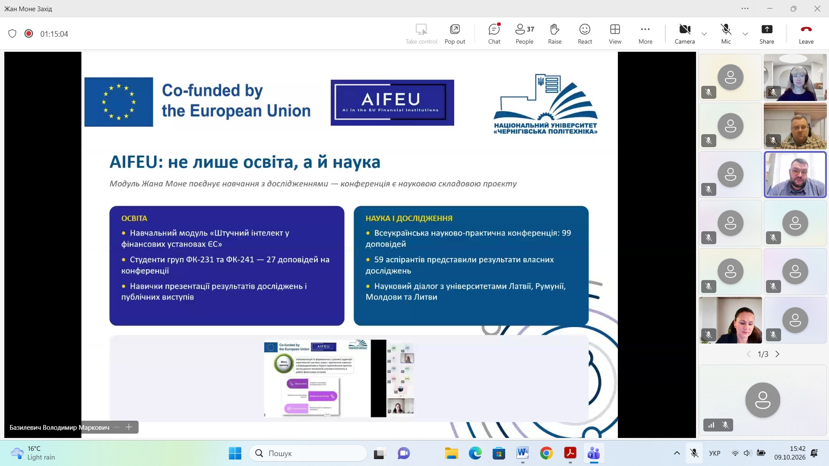This screenshot has width=829, height=466.
Task: Switch to Word on the taskbar
Action: pos(523,453)
